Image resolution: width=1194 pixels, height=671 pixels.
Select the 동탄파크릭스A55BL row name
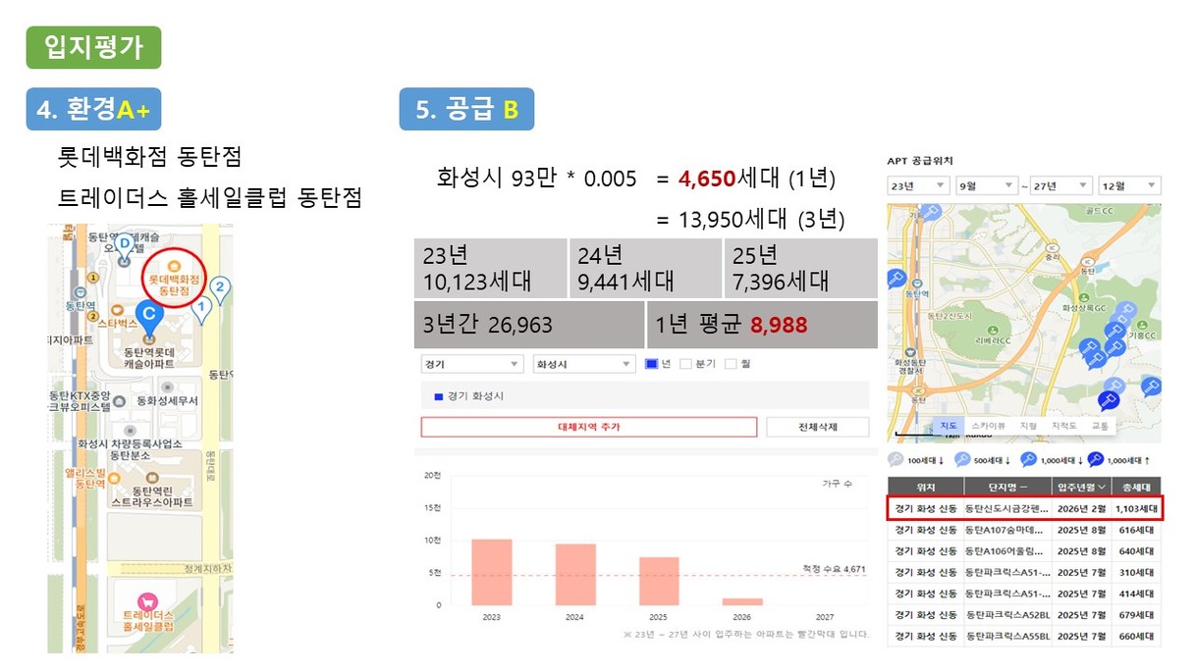(x=1006, y=636)
